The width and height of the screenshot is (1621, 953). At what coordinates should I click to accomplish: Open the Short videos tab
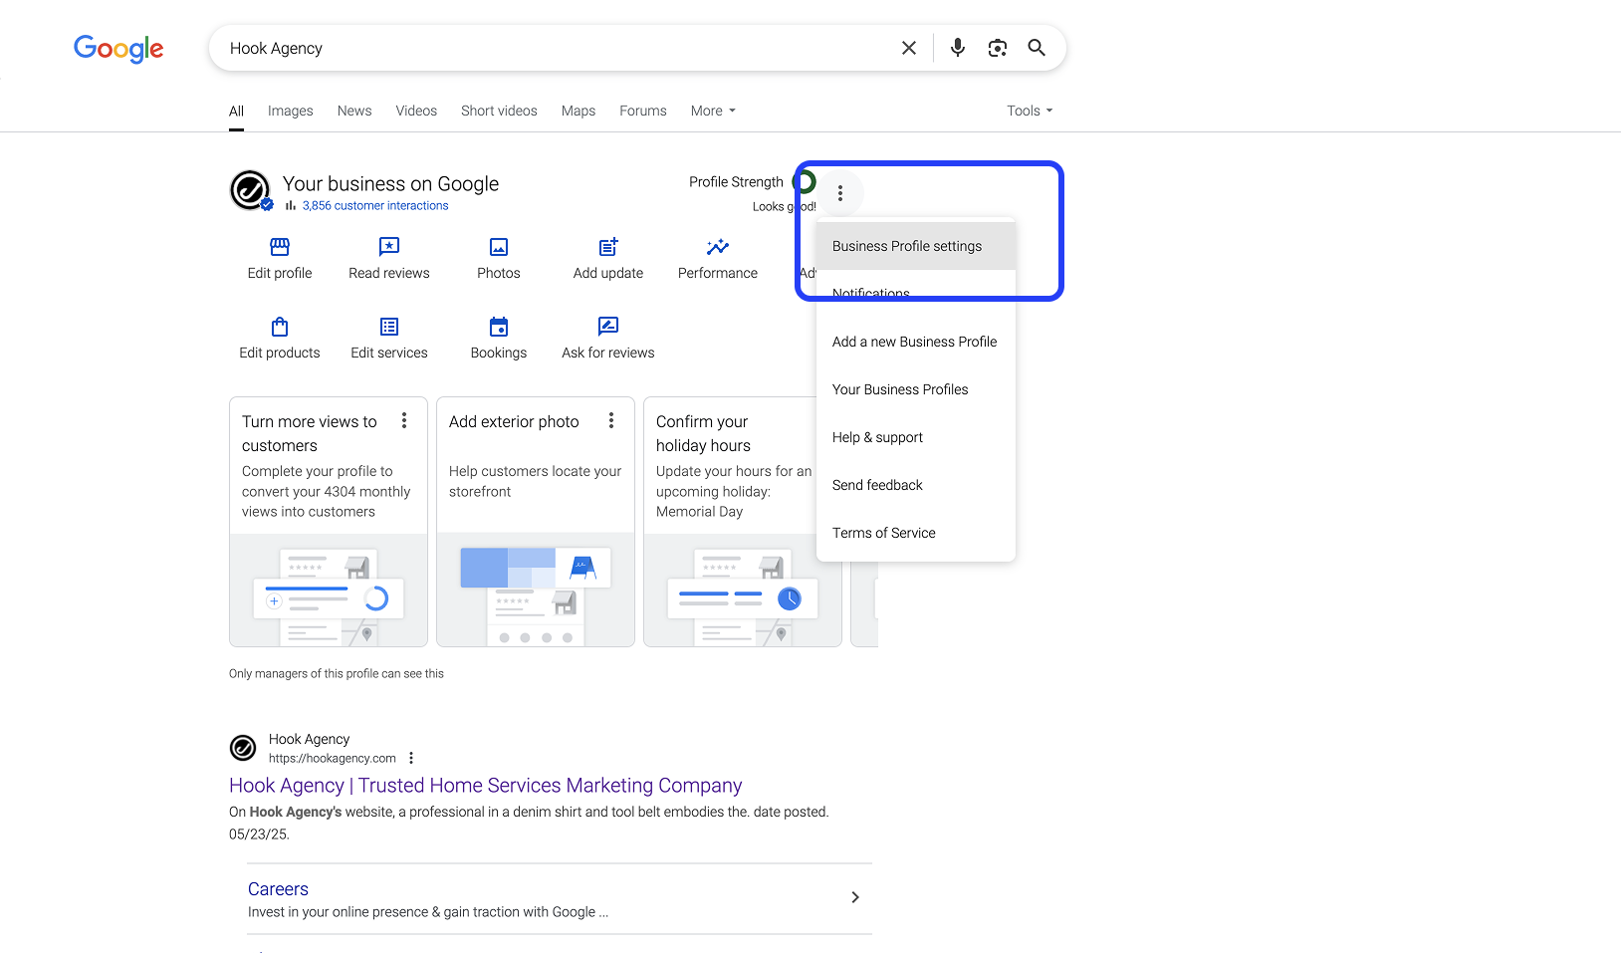499,111
